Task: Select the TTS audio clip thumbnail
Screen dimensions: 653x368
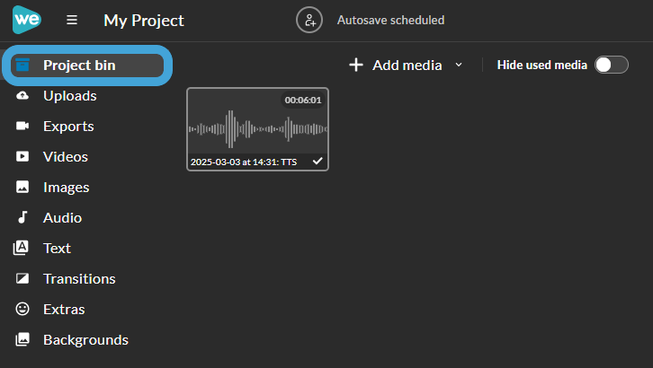Action: [x=257, y=129]
